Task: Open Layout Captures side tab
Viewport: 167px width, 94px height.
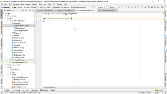Action: 1,44
